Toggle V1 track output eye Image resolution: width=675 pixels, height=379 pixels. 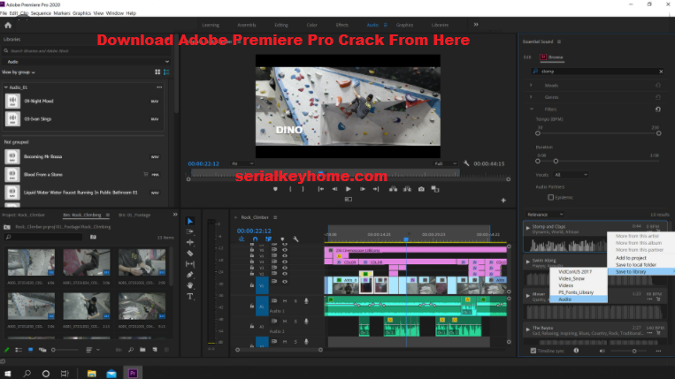285,282
